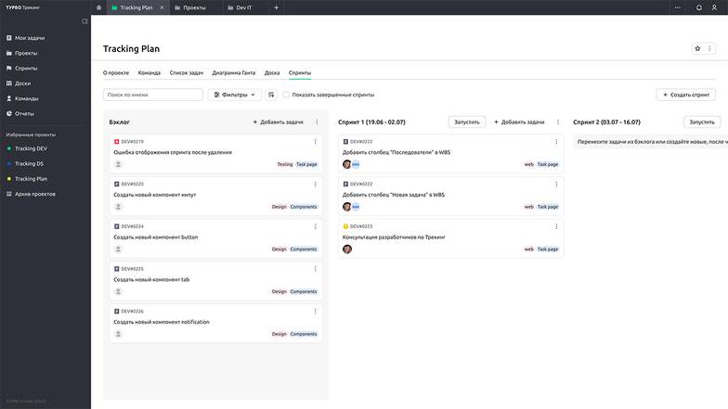
Task: Click Создать спринт button
Action: pos(685,95)
